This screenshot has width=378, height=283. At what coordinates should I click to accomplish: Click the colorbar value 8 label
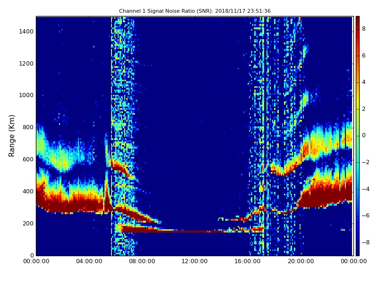(363, 29)
